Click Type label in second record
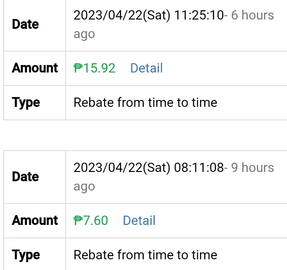The width and height of the screenshot is (287, 270). pyautogui.click(x=26, y=256)
